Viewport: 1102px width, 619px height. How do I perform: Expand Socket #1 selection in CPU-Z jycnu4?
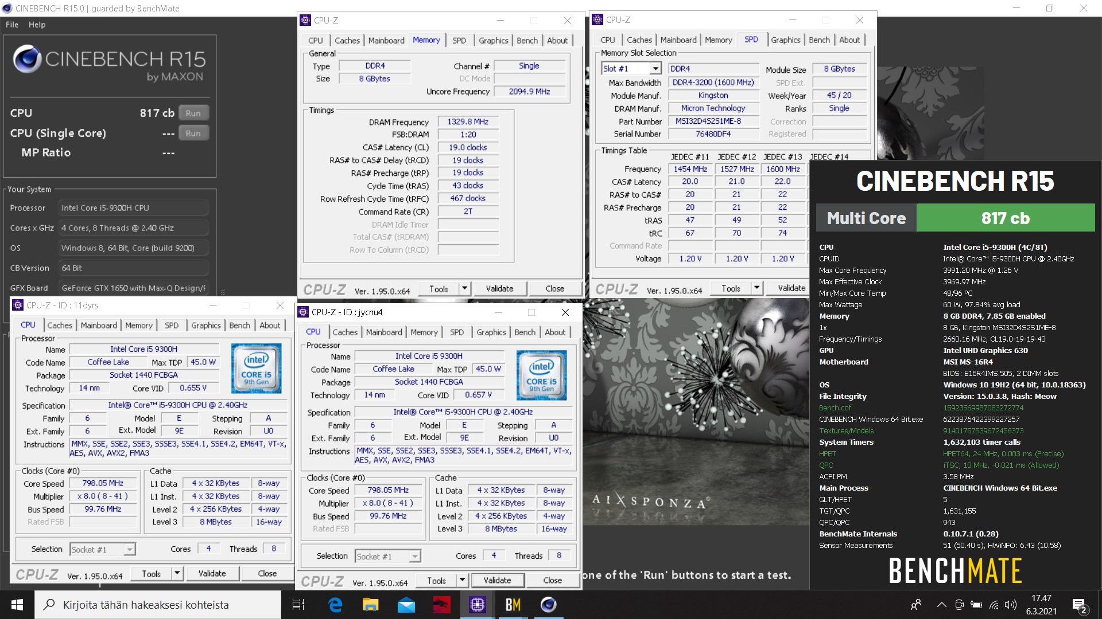tap(414, 556)
